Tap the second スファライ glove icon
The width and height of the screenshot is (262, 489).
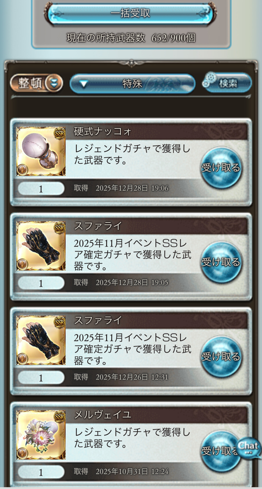click(41, 341)
